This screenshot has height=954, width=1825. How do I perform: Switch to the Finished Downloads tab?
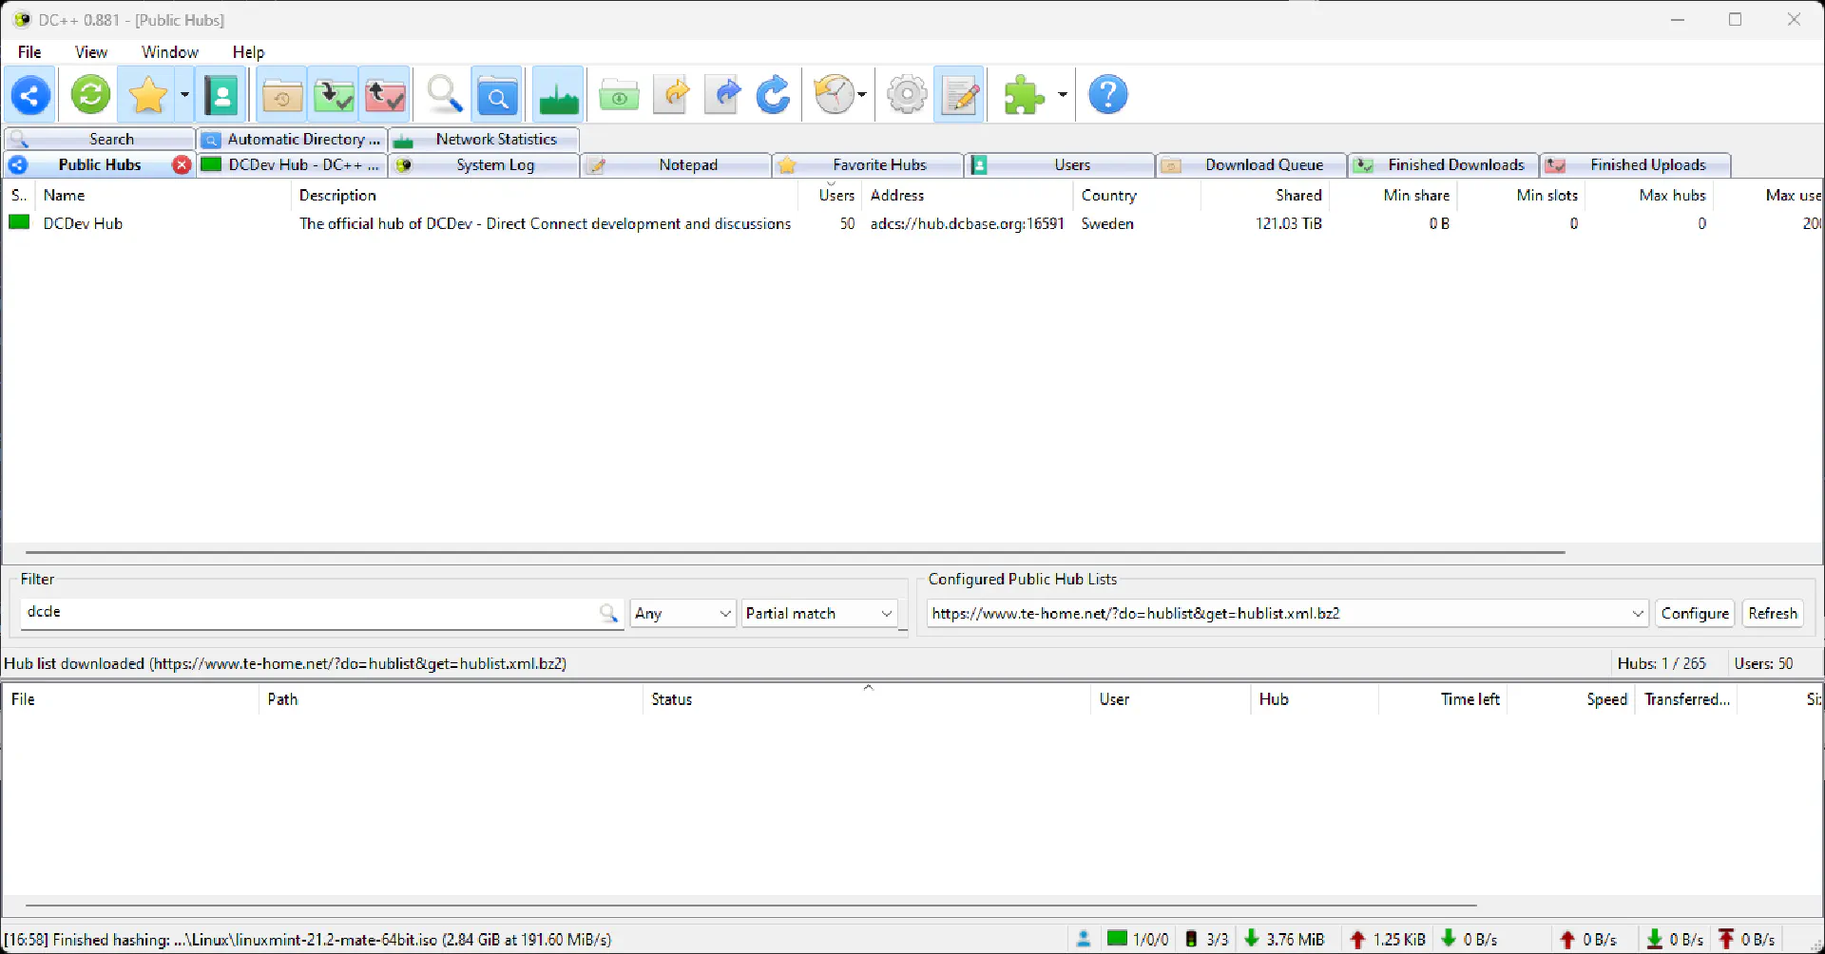[1444, 164]
